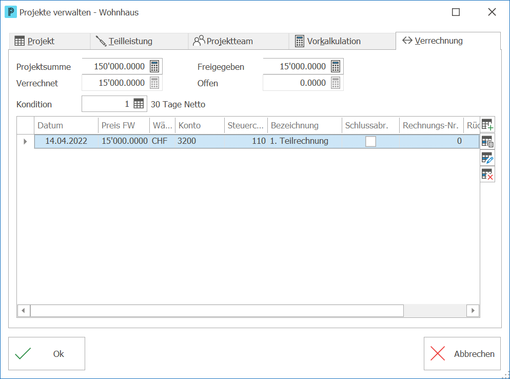Maximize the Projekte verwalten window

click(456, 12)
